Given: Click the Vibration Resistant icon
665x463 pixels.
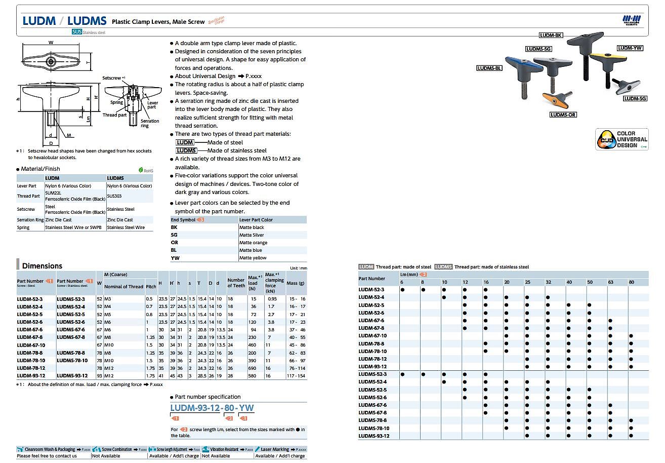Looking at the screenshot, I should pos(205,449).
